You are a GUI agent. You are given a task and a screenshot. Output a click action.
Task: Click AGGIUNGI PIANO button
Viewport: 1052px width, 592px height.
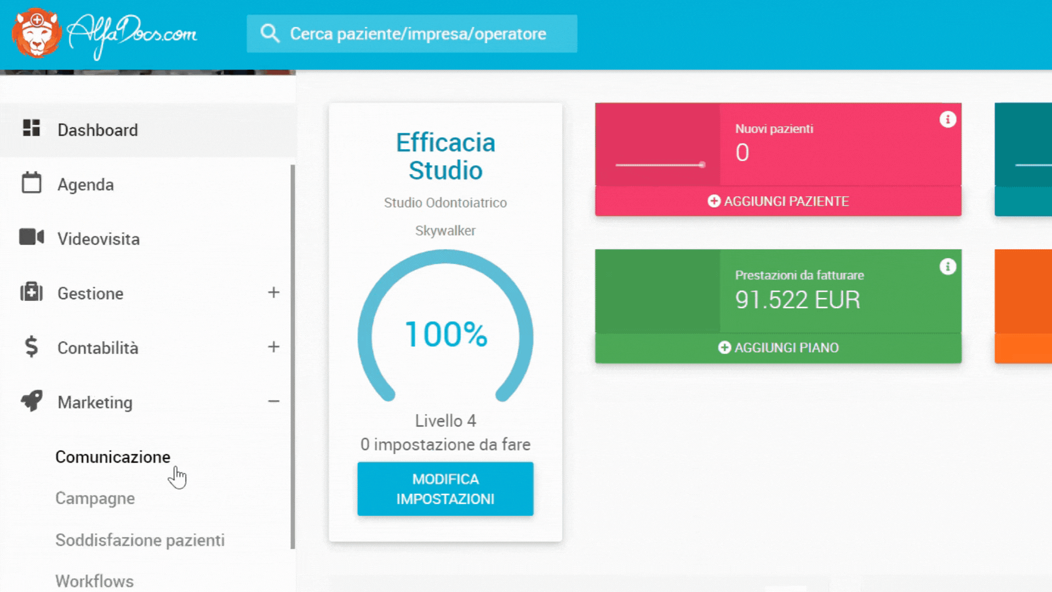click(778, 348)
